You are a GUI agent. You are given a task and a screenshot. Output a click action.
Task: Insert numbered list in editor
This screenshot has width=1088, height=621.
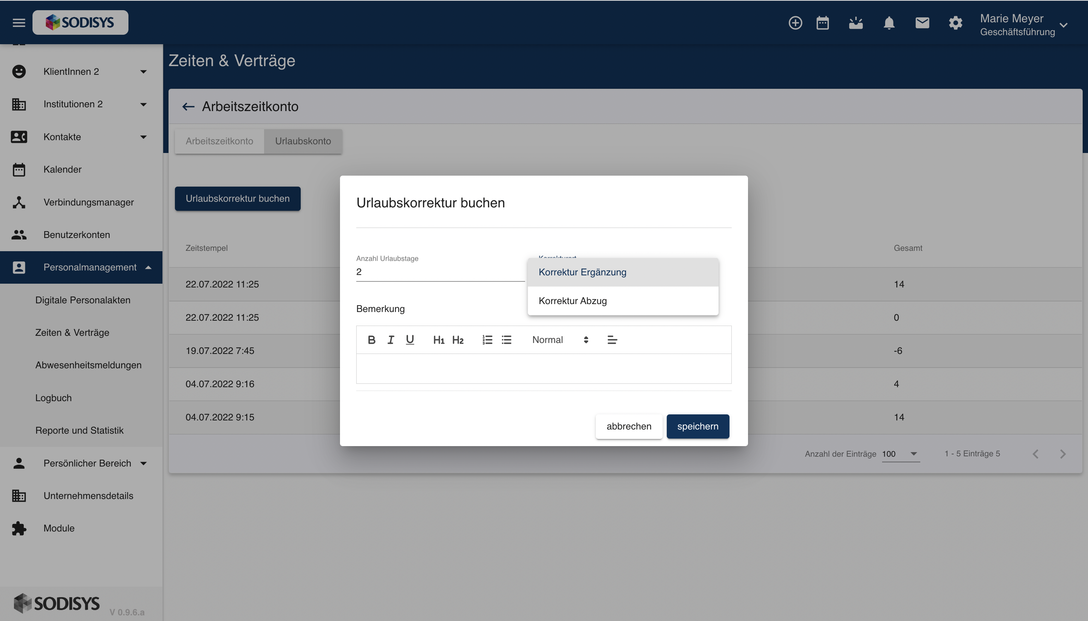click(x=487, y=340)
